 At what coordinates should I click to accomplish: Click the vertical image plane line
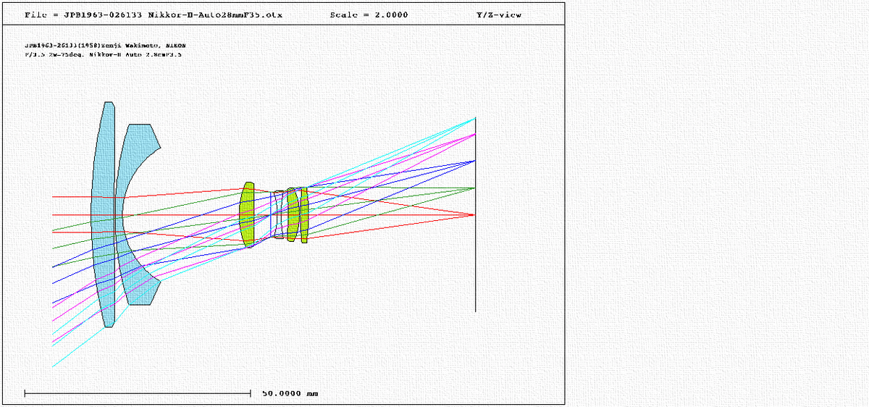(x=475, y=214)
